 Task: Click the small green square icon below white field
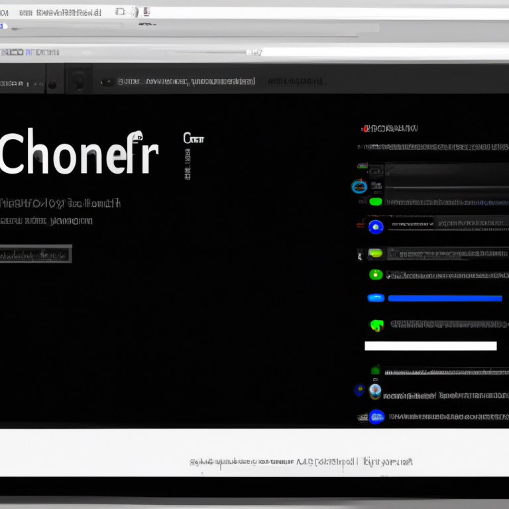375,370
